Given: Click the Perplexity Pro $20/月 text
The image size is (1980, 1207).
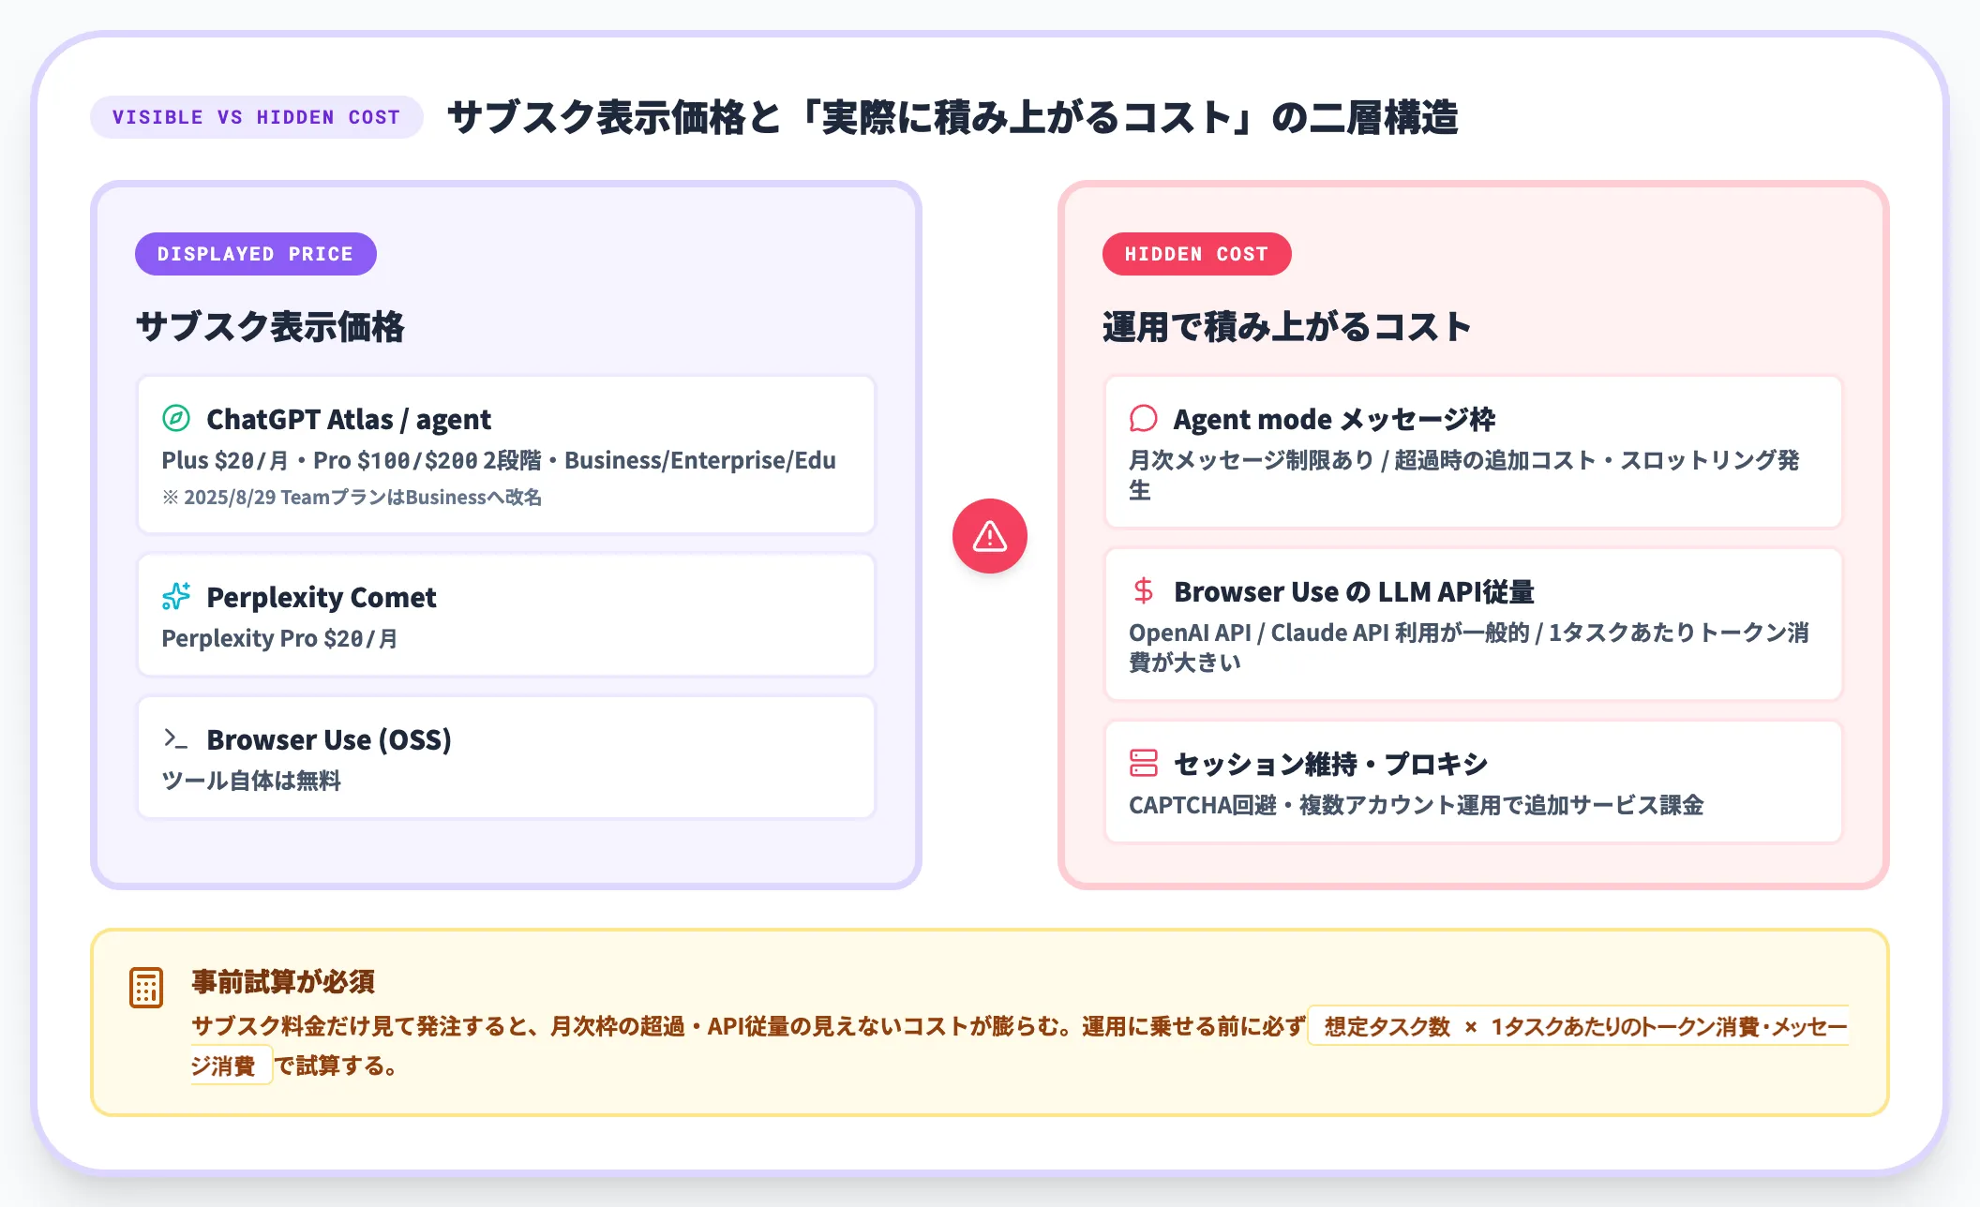Looking at the screenshot, I should click(279, 638).
